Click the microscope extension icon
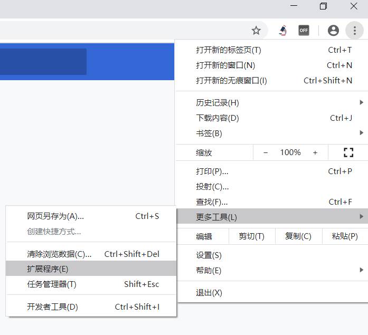The width and height of the screenshot is (368, 335). [x=283, y=31]
